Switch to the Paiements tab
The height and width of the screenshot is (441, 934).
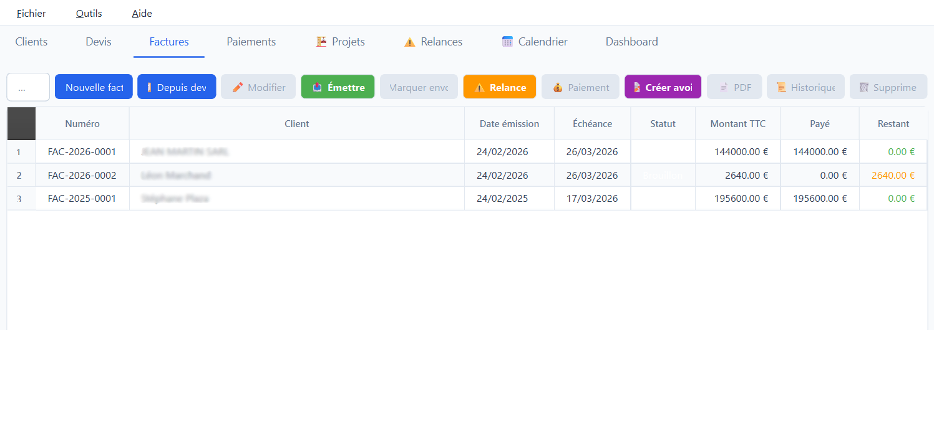(x=251, y=42)
